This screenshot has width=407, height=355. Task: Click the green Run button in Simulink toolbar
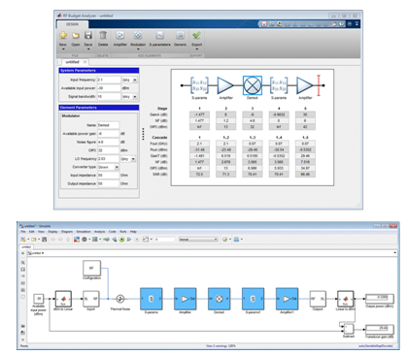pos(121,240)
